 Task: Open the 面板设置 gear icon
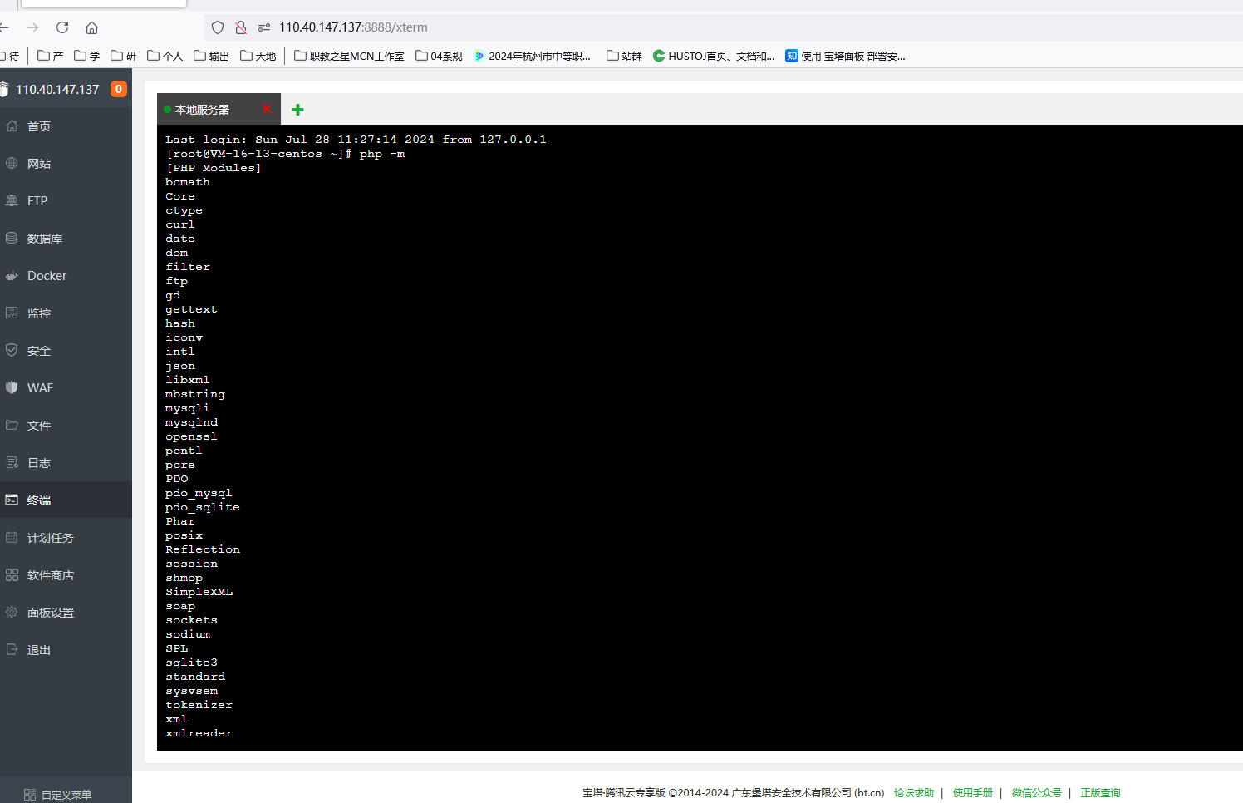pyautogui.click(x=12, y=613)
